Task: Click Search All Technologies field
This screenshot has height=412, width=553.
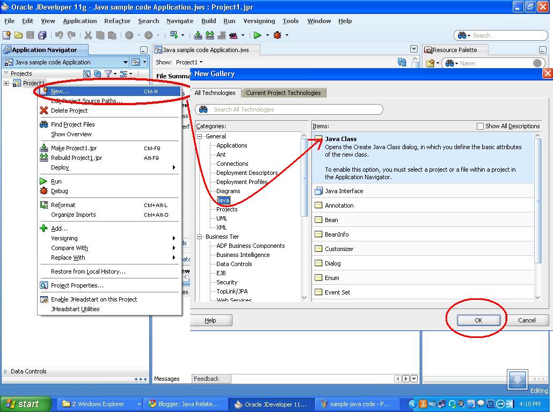Action: (289, 109)
